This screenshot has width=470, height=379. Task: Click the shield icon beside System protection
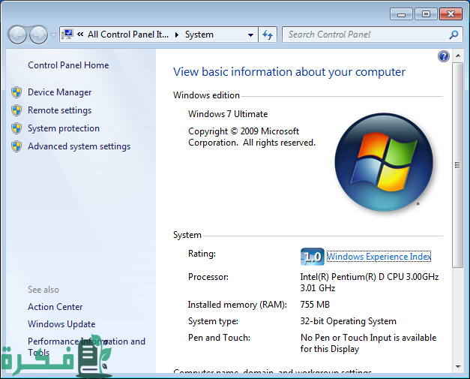coord(16,128)
